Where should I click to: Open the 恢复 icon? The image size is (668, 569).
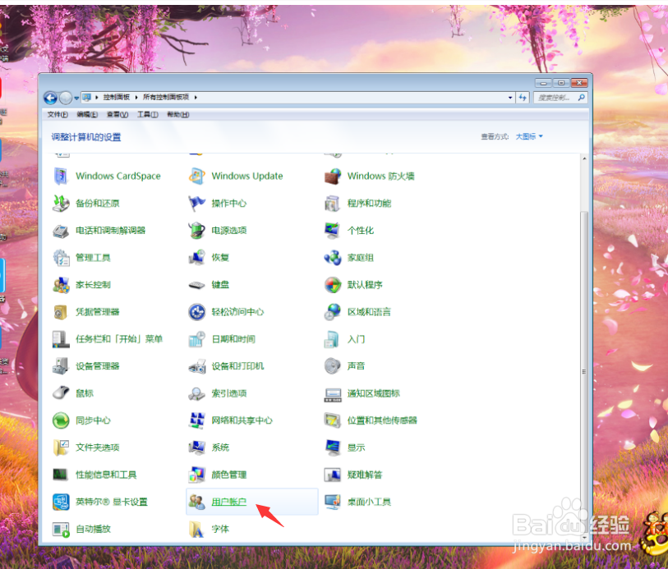pos(196,258)
